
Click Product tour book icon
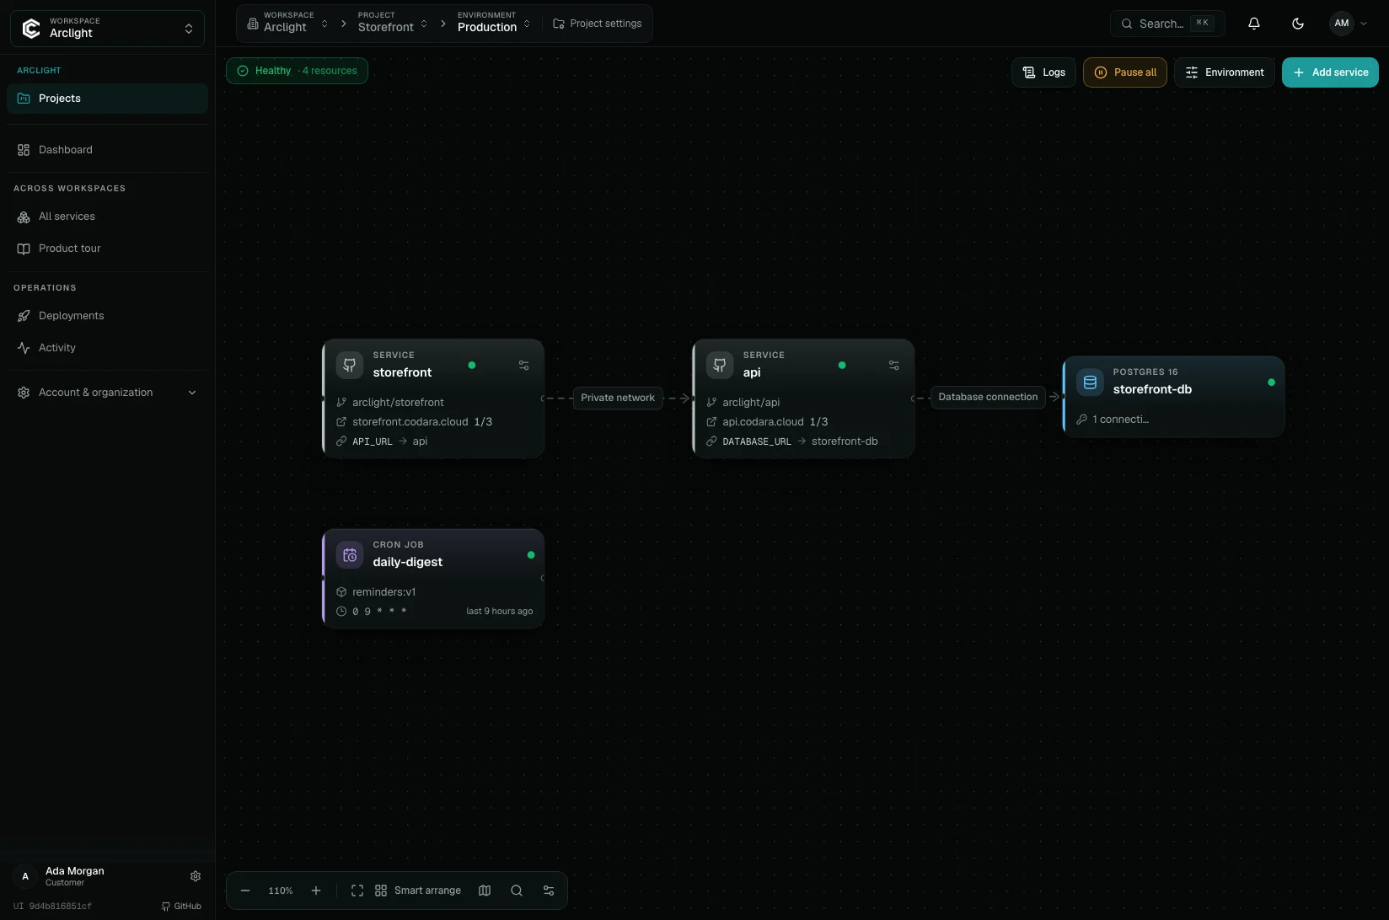tap(24, 249)
